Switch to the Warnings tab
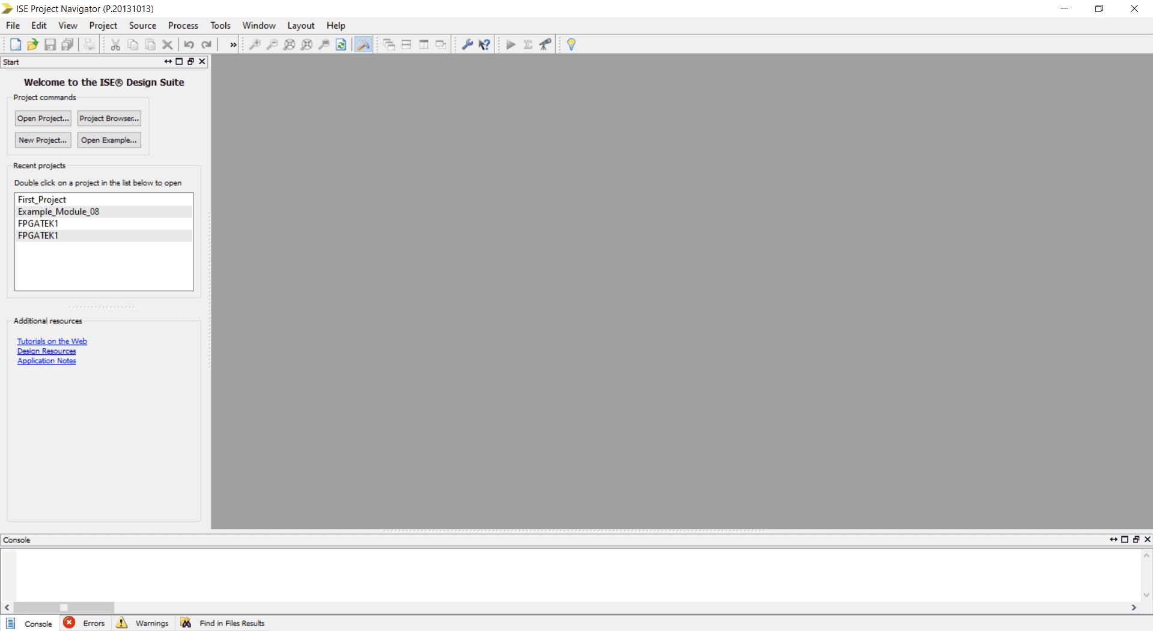This screenshot has width=1153, height=631. pyautogui.click(x=152, y=623)
